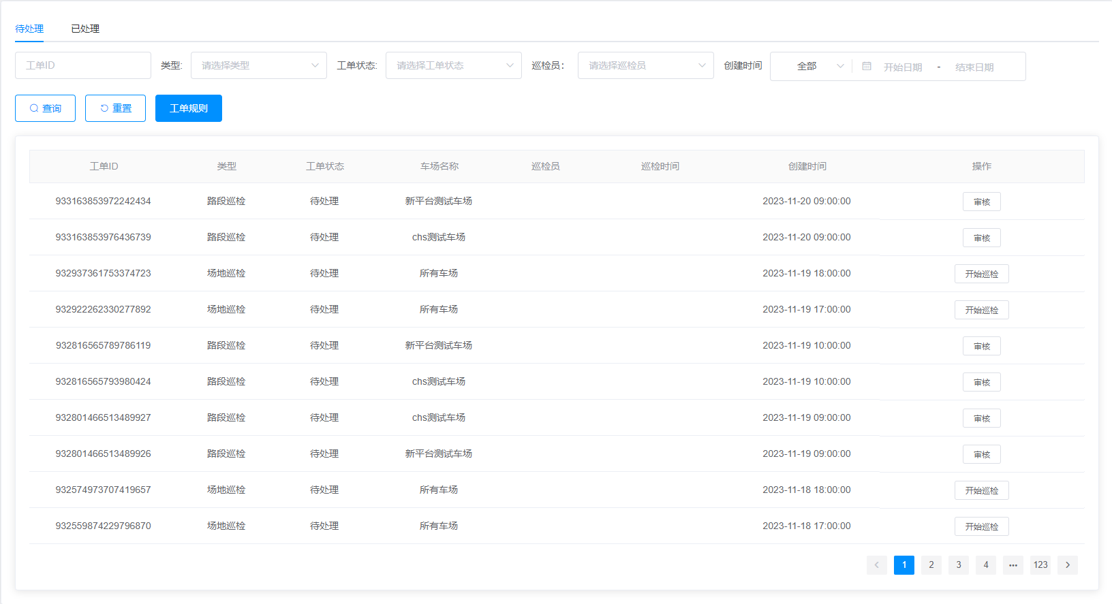Click the pagination ellipsis to jump pages
The image size is (1112, 604).
[1013, 565]
